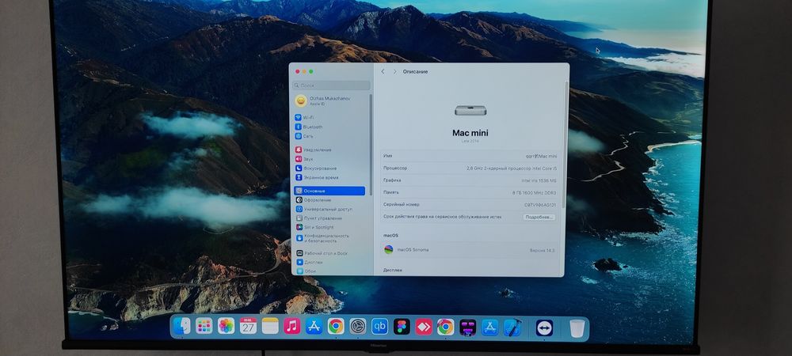The height and width of the screenshot is (356, 792).
Task: Open Chrome icon beside System Settings
Action: point(336,326)
